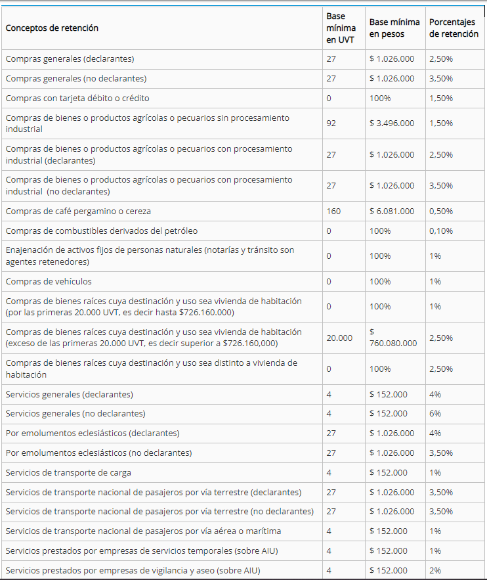Screen dimensions: 487x580
Task: Select "Compras de café pergamino o cereza"
Action: click(x=78, y=212)
